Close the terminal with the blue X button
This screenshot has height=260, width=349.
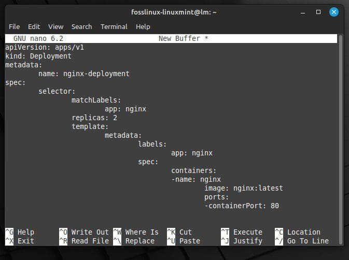tap(334, 12)
